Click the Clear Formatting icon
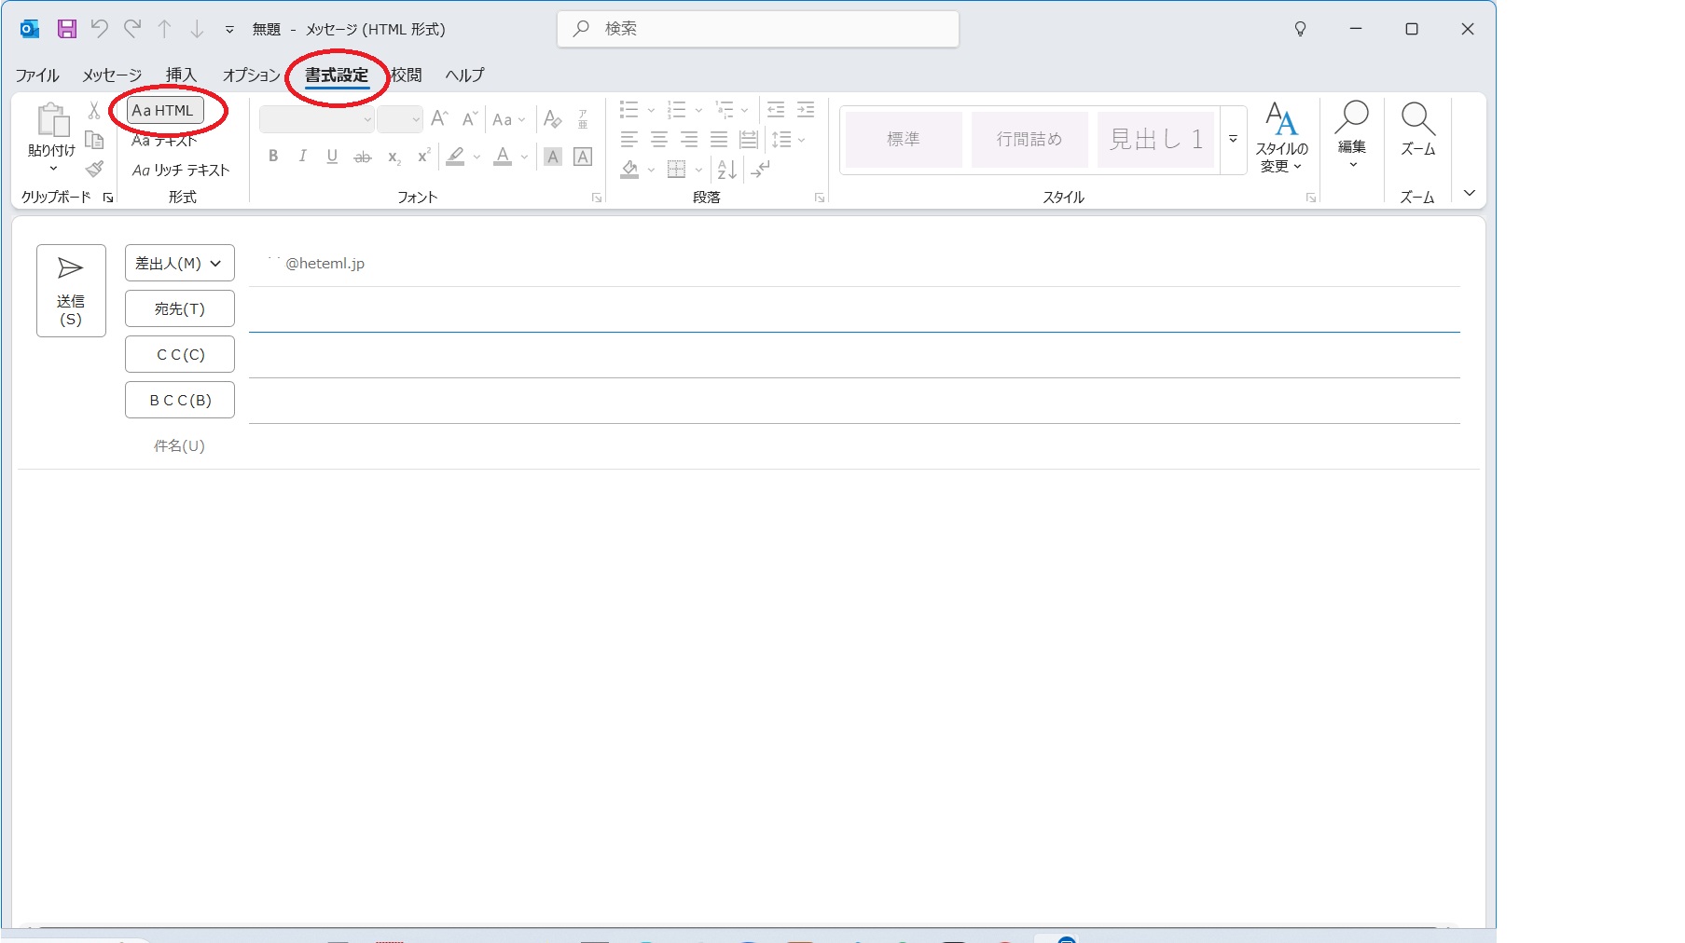The width and height of the screenshot is (1685, 943). [553, 119]
